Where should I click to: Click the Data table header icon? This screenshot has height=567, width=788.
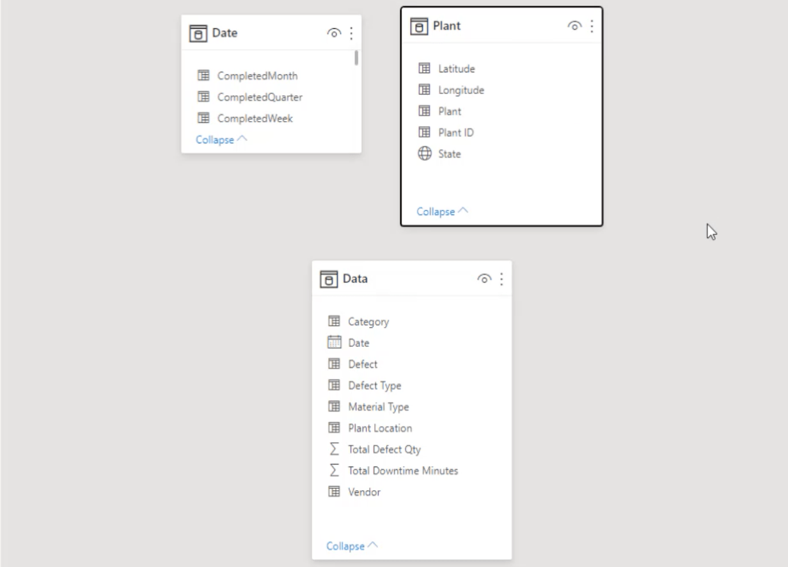[329, 279]
